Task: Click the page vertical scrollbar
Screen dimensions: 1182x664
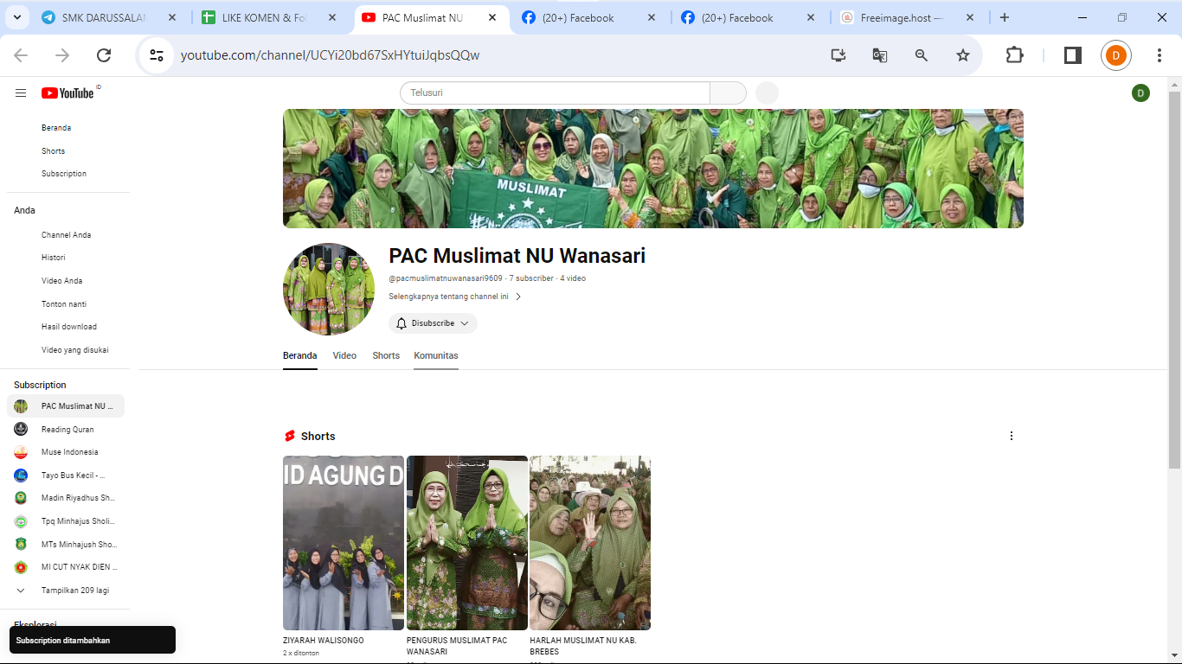Action: (1174, 278)
